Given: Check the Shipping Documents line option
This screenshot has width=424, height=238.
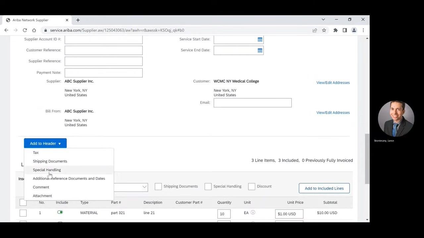Looking at the screenshot, I should (x=158, y=186).
